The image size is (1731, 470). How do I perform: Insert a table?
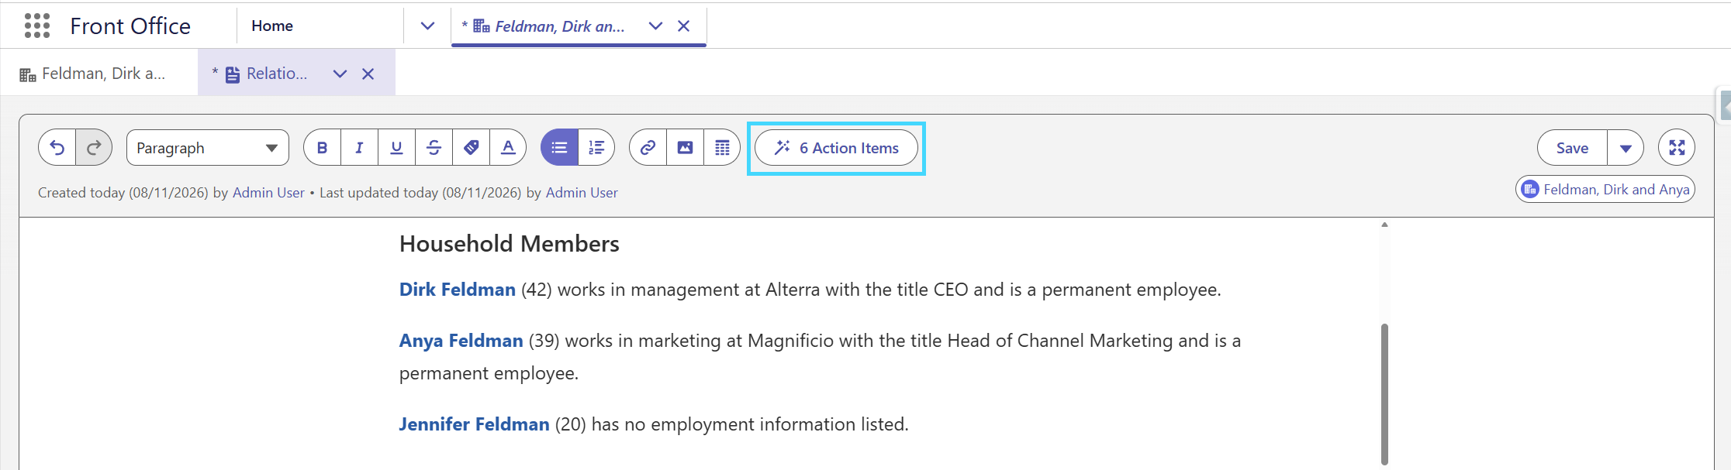point(722,147)
